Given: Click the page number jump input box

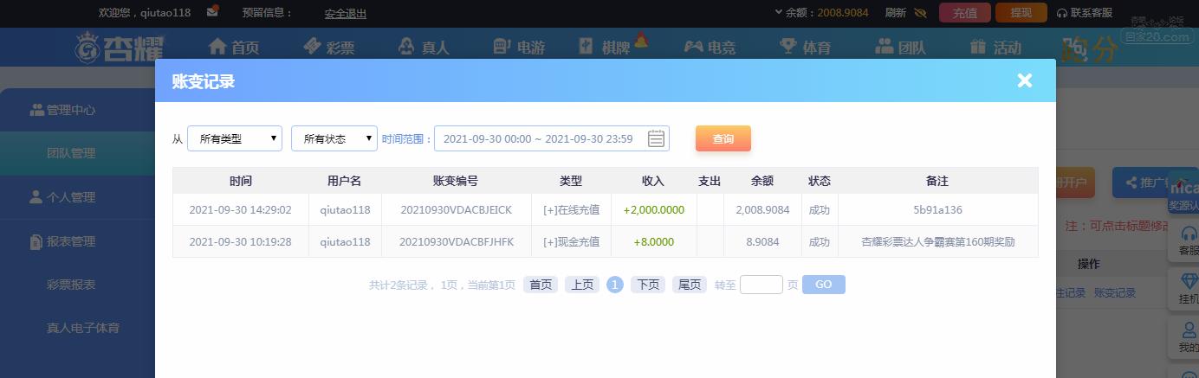Looking at the screenshot, I should [x=762, y=285].
